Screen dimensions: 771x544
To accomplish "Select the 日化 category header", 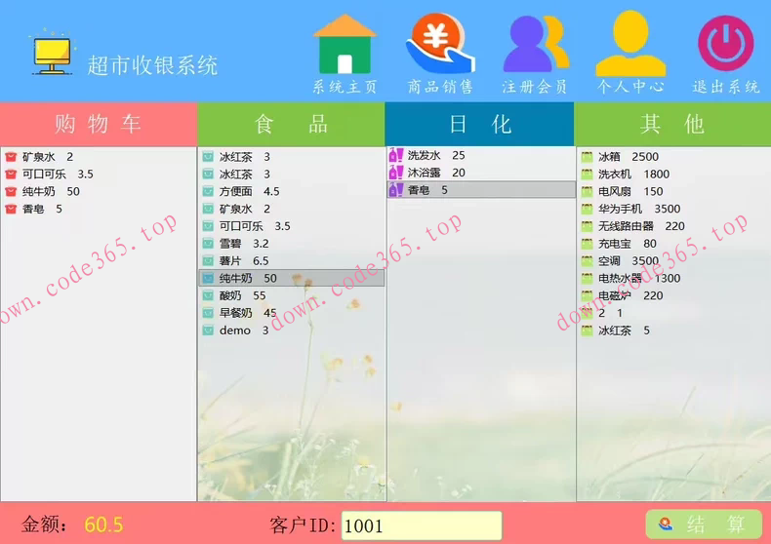I will pos(480,124).
